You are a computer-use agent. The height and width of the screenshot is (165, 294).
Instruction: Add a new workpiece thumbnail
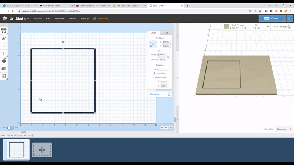(42, 150)
